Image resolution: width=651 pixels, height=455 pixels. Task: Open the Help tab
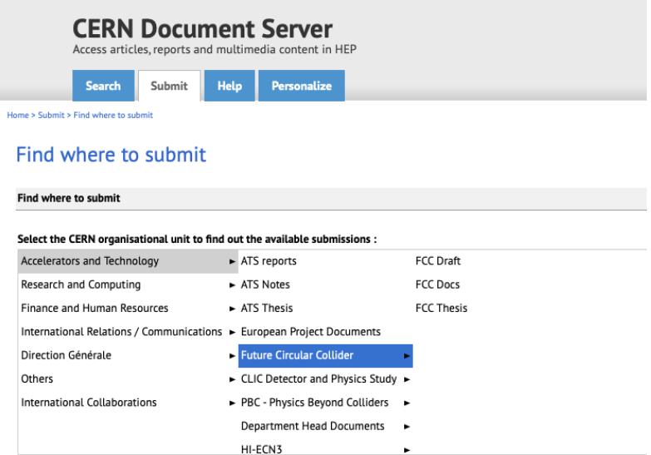229,86
